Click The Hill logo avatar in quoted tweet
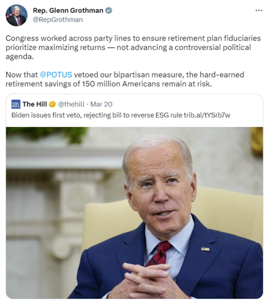The height and width of the screenshot is (305, 269). 15,104
